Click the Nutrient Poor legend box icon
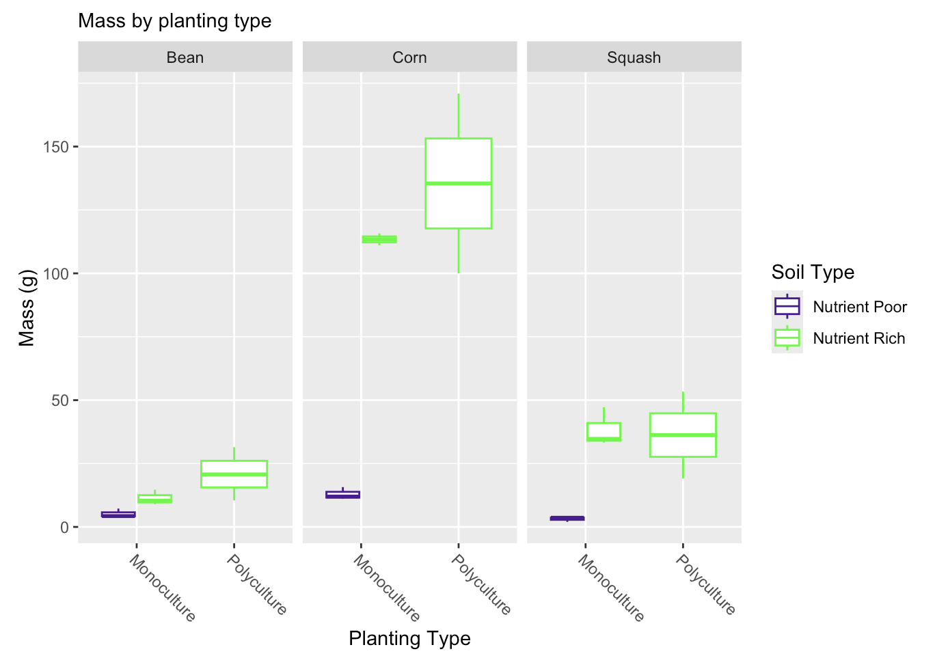The width and height of the screenshot is (935, 671). point(787,306)
